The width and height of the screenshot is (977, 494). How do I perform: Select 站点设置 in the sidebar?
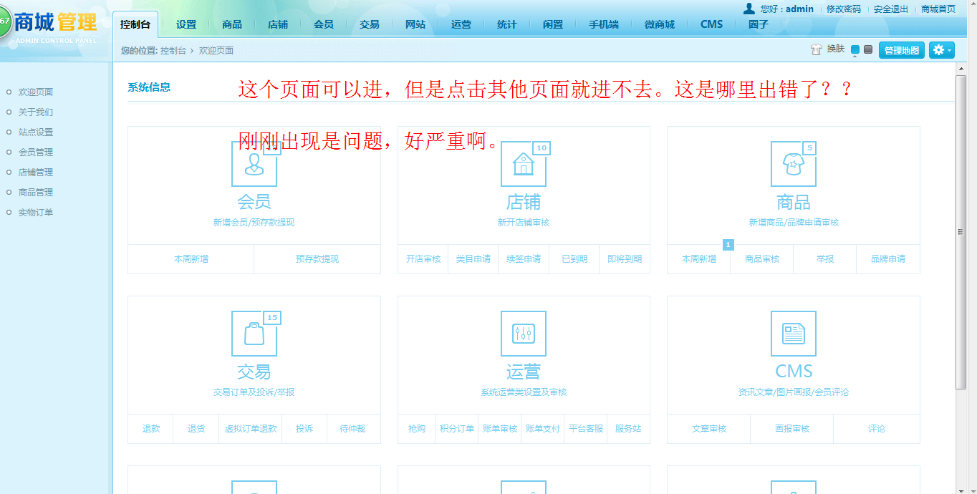click(x=36, y=132)
